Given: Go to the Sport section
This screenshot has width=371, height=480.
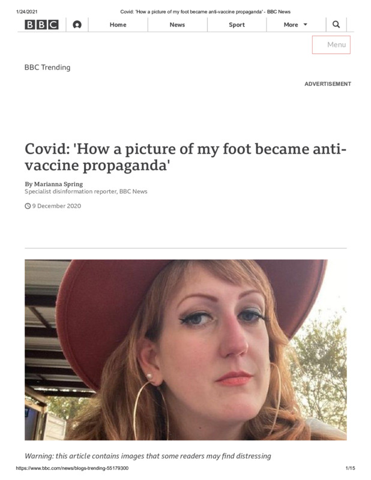Looking at the screenshot, I should 237,25.
